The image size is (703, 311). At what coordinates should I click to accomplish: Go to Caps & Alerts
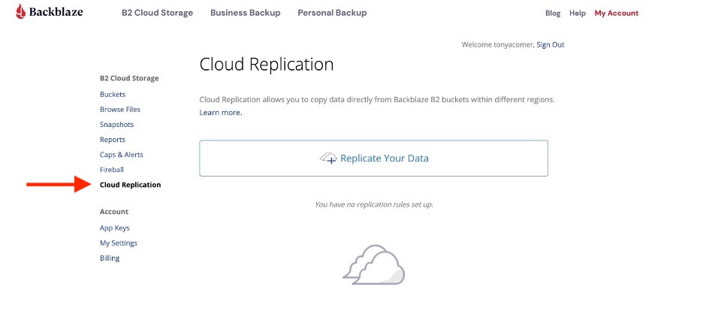click(122, 155)
